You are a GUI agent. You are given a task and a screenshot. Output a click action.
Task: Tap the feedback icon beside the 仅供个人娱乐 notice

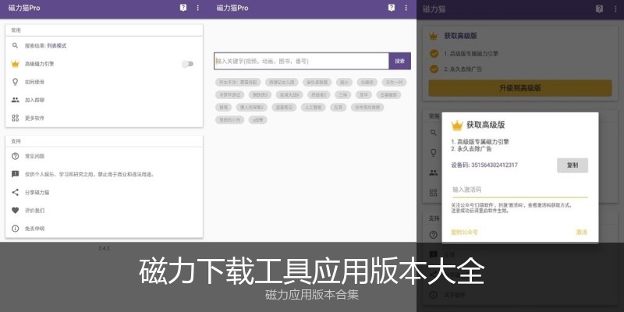pos(15,174)
